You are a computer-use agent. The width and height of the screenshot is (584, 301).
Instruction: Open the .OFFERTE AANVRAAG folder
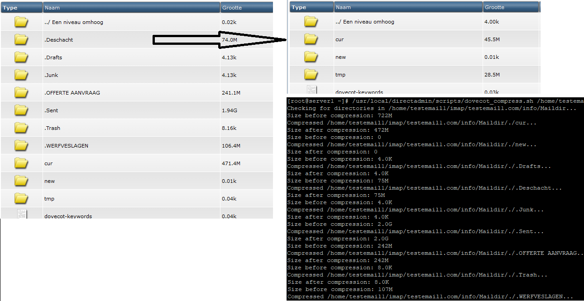tap(72, 93)
